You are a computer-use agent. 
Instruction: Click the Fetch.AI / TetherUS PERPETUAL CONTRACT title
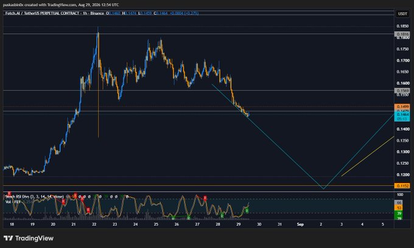pos(42,13)
